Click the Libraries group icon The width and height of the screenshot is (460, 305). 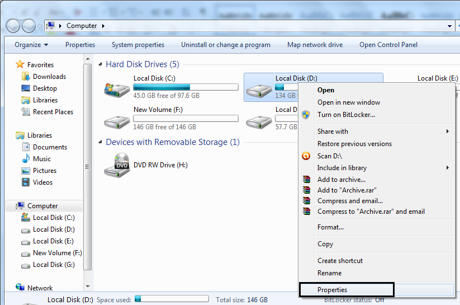pyautogui.click(x=20, y=135)
